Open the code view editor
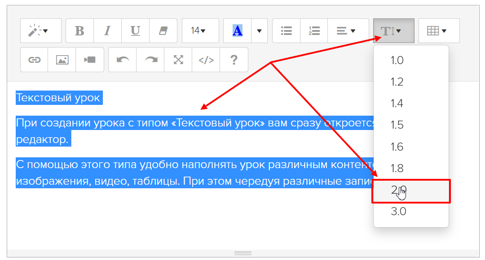485x260 pixels. tap(206, 60)
